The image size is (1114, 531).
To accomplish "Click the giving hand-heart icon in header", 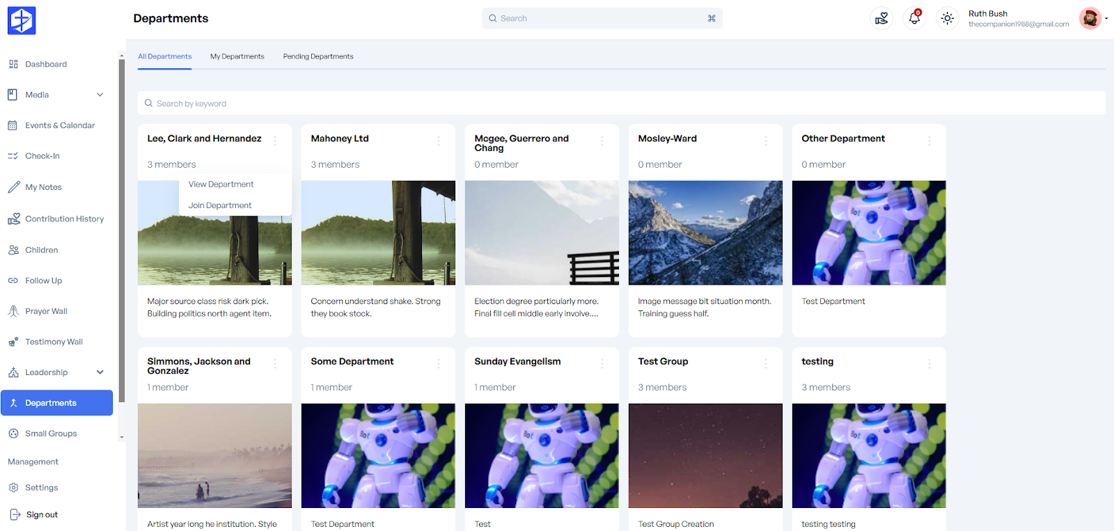I will 881,19.
